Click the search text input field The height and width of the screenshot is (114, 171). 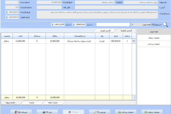coord(113,25)
